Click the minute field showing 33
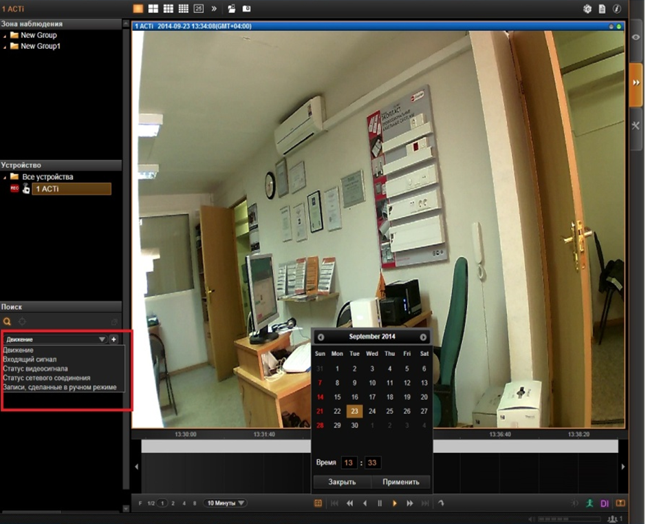This screenshot has width=650, height=524. [372, 463]
